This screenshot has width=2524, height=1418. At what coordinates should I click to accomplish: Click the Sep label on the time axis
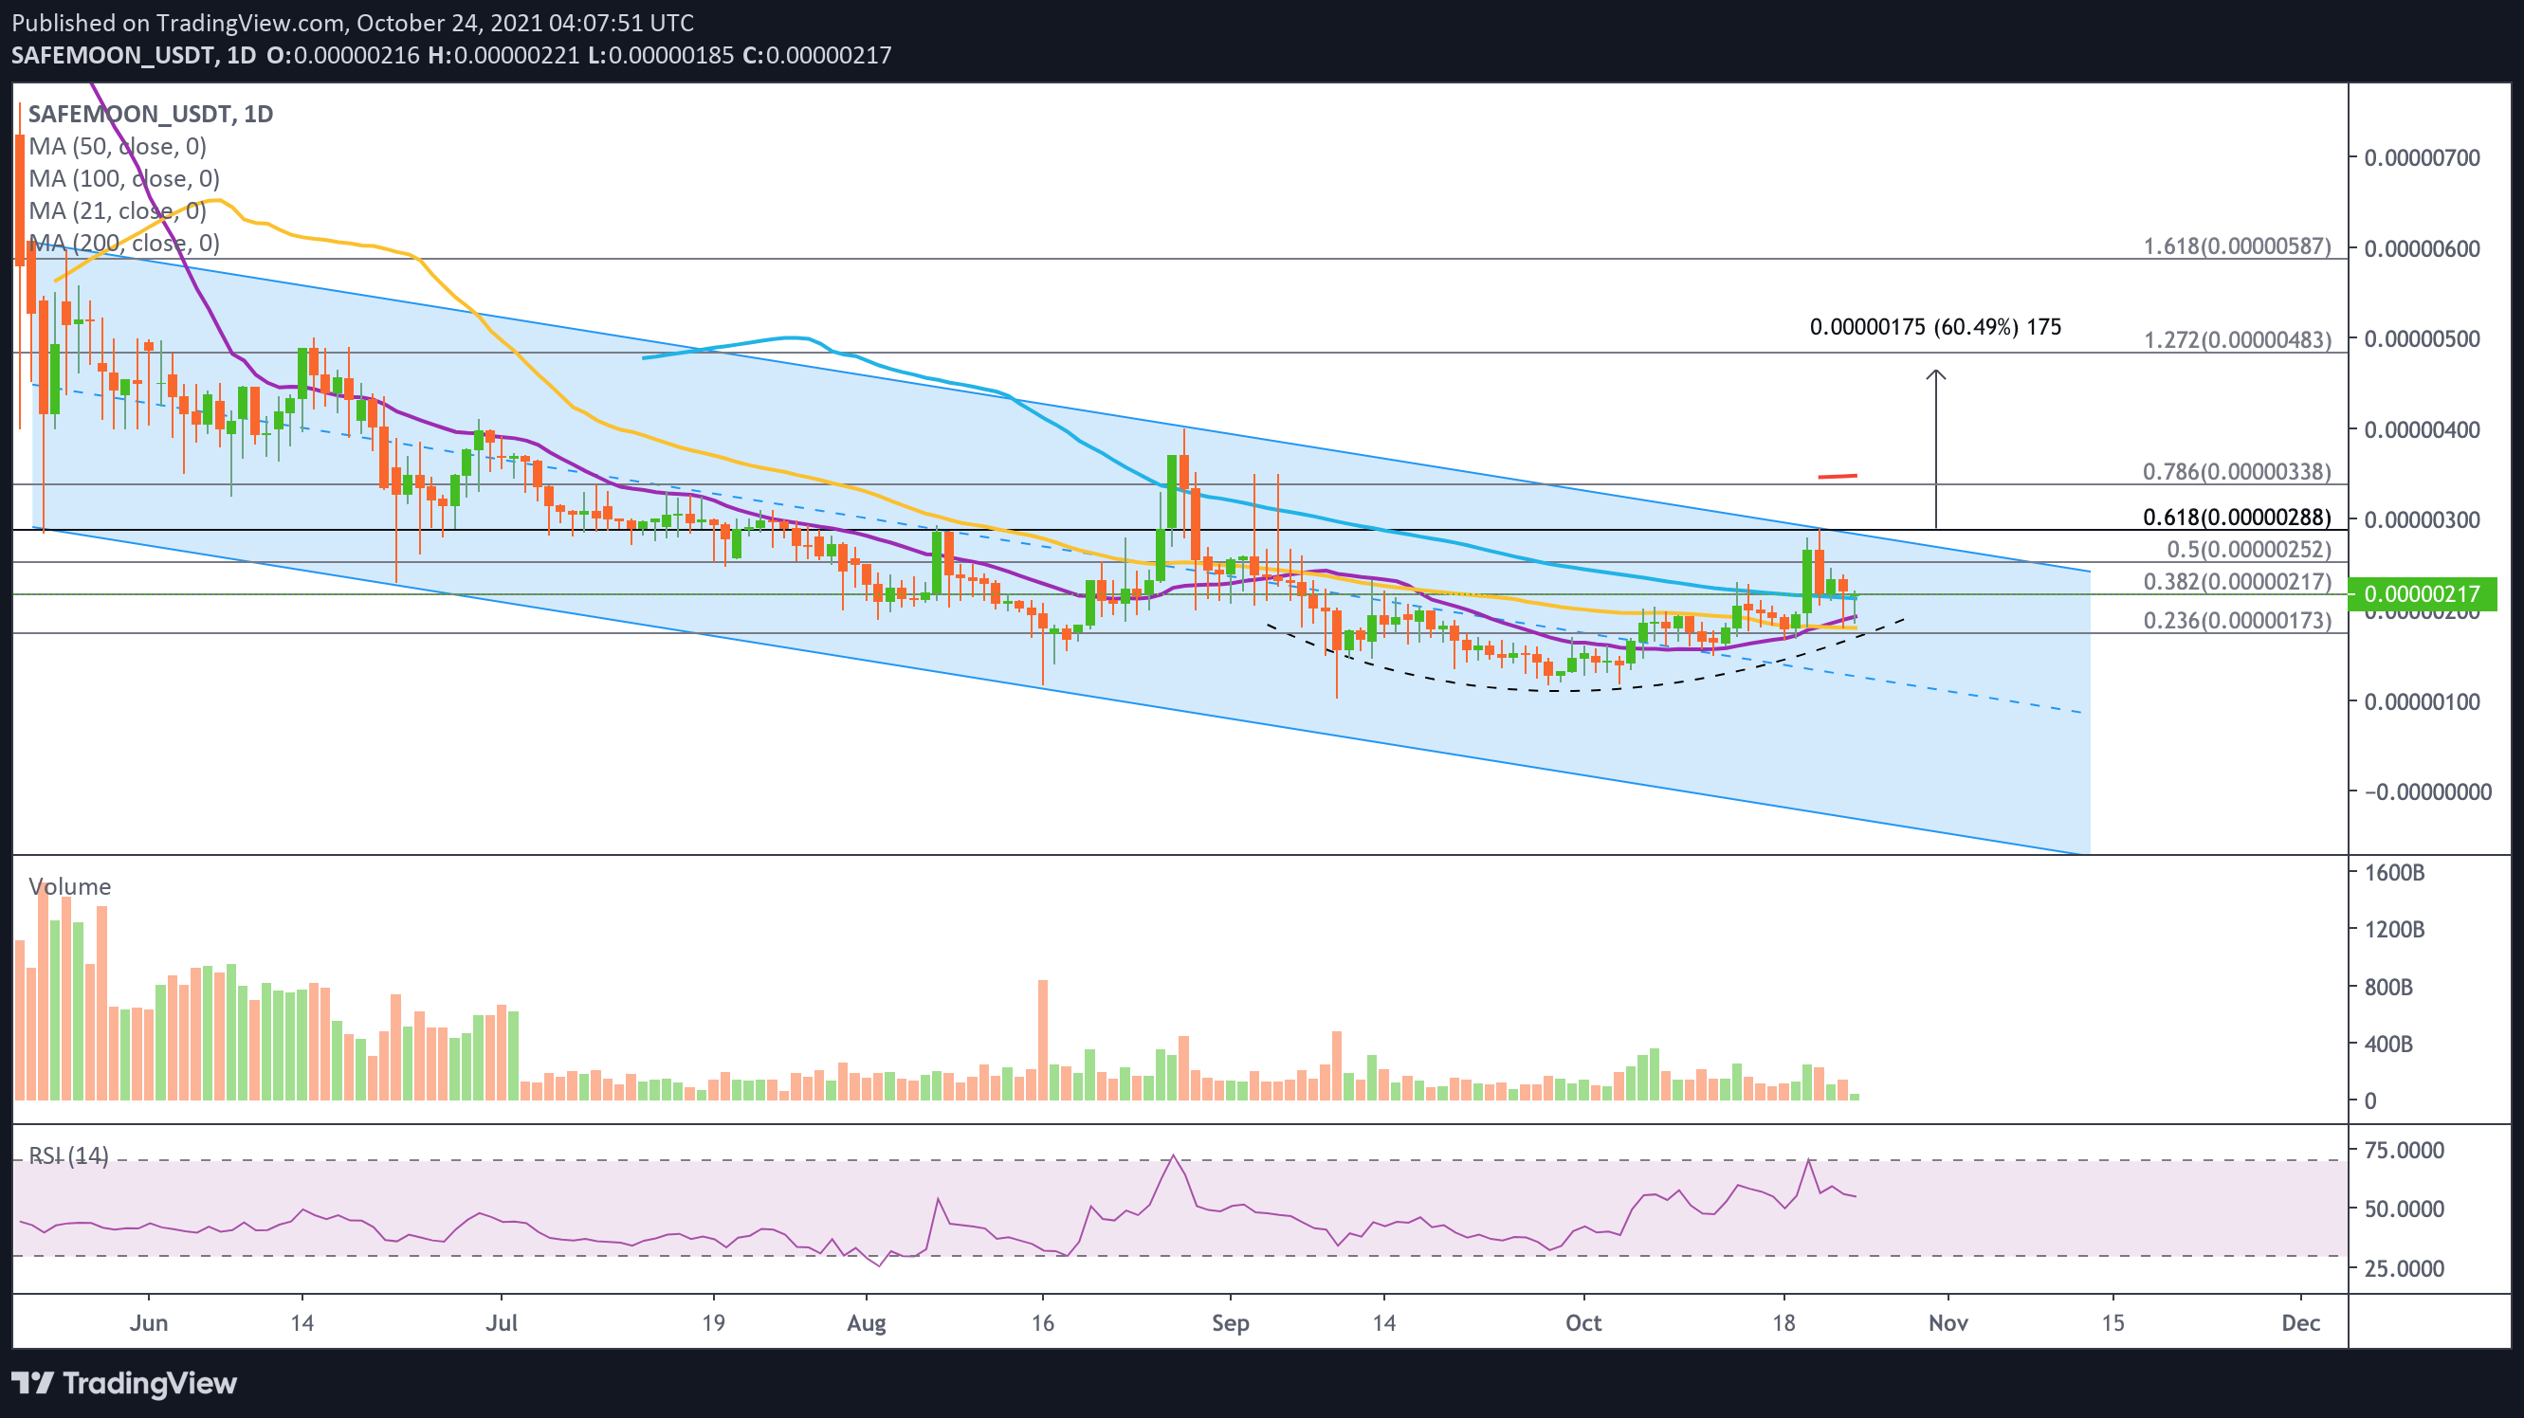(1231, 1323)
